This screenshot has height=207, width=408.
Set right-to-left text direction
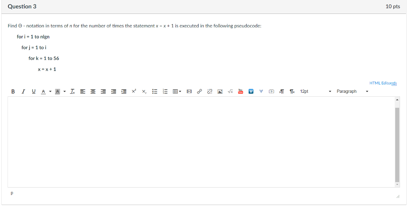click(292, 92)
